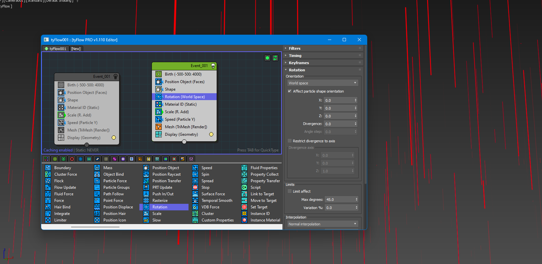Click the Property Transfer operator label
The width and height of the screenshot is (542, 264).
click(x=265, y=181)
